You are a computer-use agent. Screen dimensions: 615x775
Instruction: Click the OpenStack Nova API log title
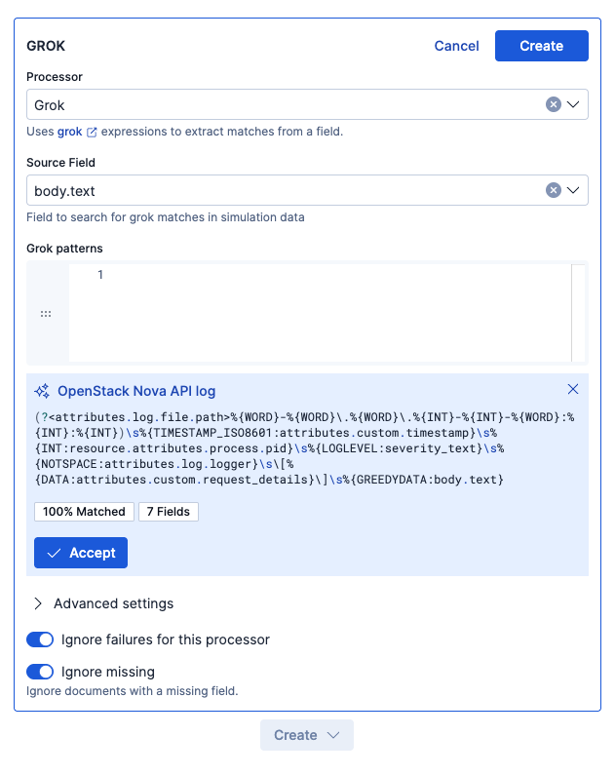136,391
